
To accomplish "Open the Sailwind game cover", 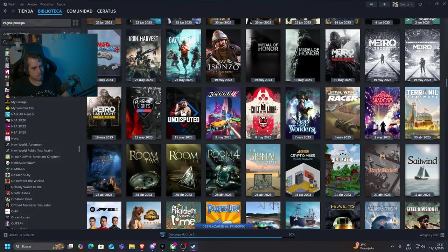I will [422, 170].
